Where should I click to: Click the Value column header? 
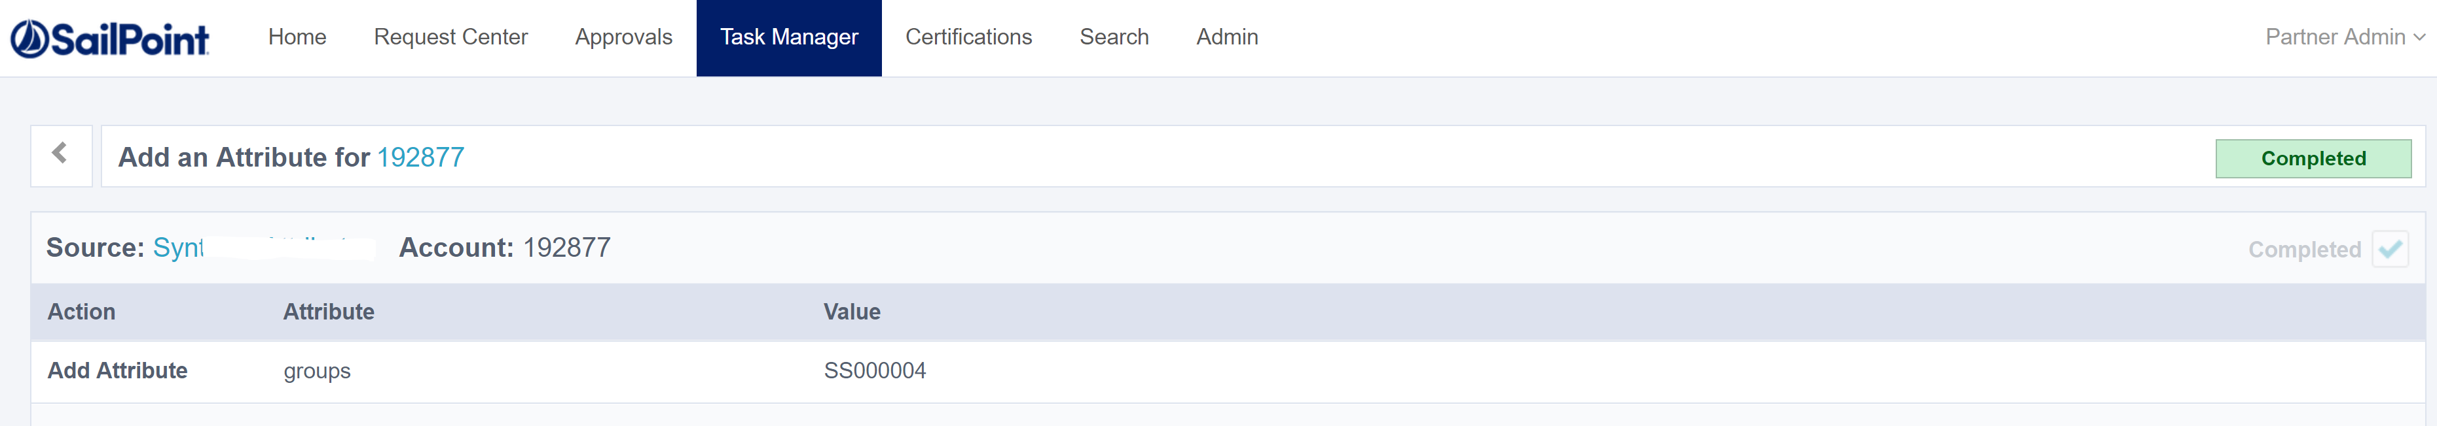(851, 312)
